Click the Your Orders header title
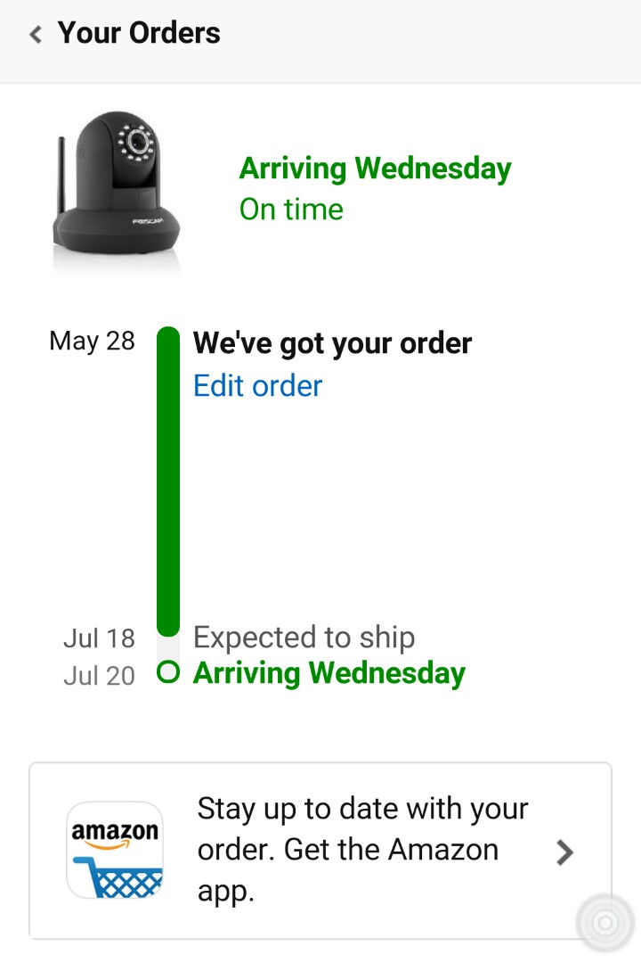The height and width of the screenshot is (971, 641). point(139,34)
